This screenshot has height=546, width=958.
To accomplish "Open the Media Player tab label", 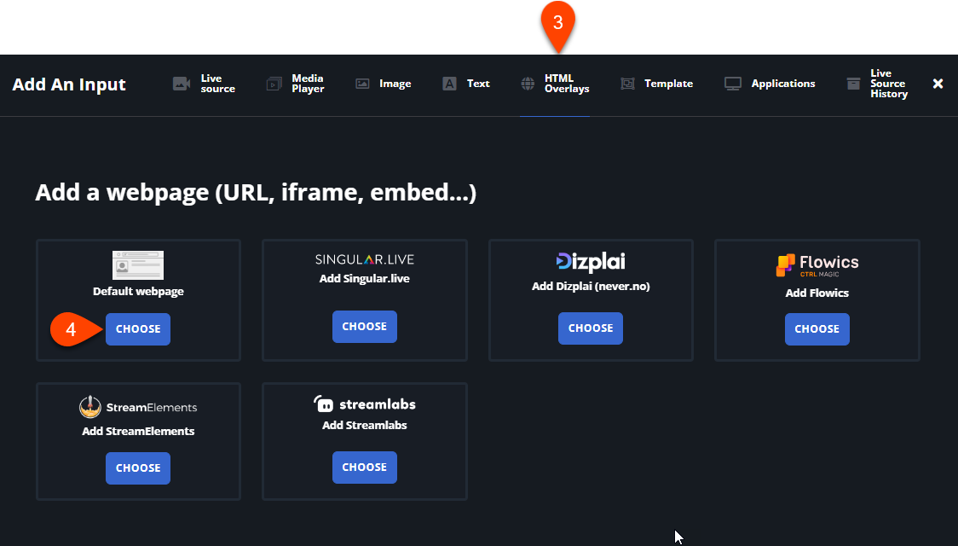I will [x=308, y=84].
